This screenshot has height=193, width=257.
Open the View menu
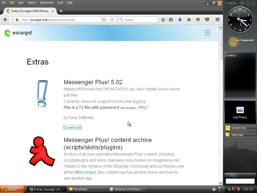tap(21, 3)
